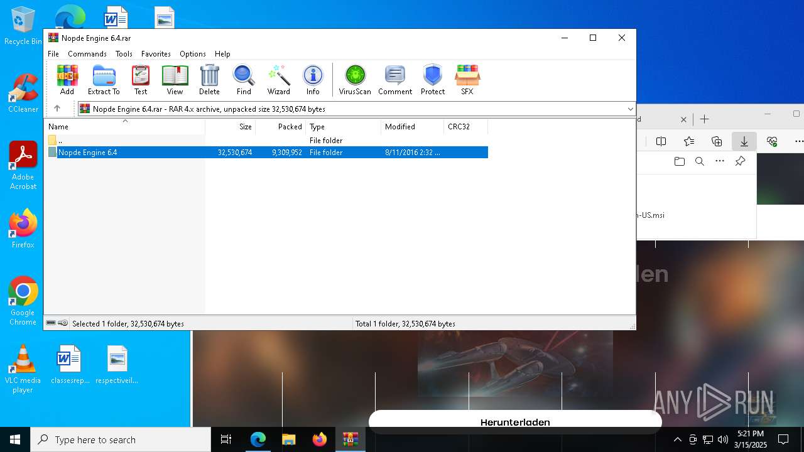Open Edge Collections icon
The height and width of the screenshot is (452, 804).
(x=717, y=141)
